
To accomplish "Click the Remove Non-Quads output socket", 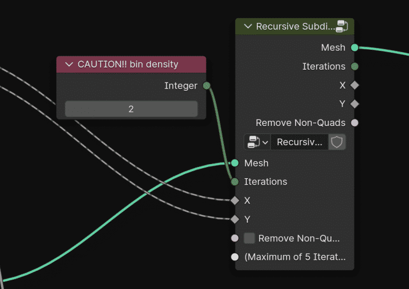I will pyautogui.click(x=355, y=123).
